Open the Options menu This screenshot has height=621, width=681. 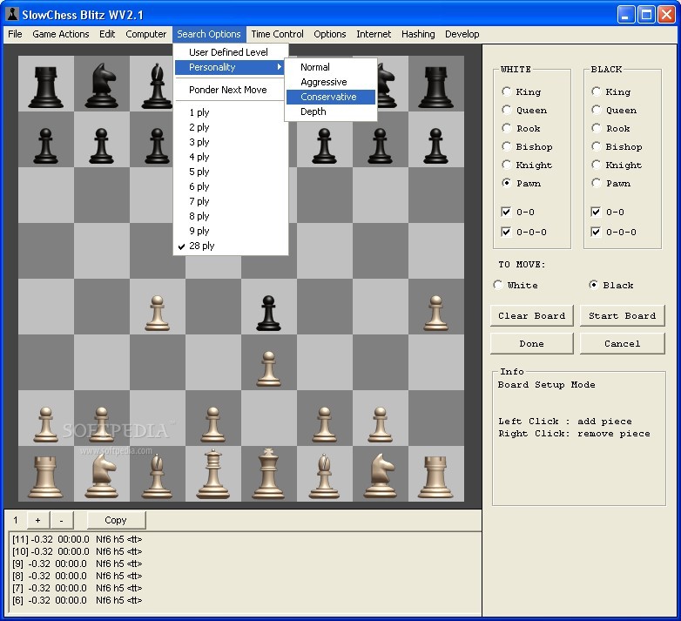coord(330,34)
